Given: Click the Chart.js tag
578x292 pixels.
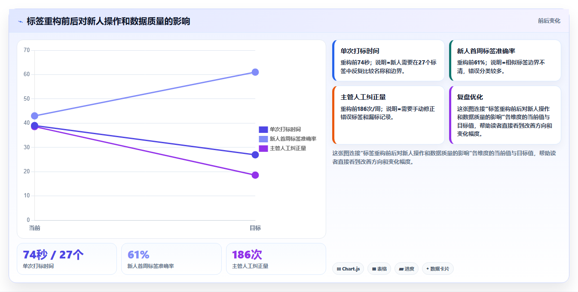Looking at the screenshot, I should click(x=348, y=269).
